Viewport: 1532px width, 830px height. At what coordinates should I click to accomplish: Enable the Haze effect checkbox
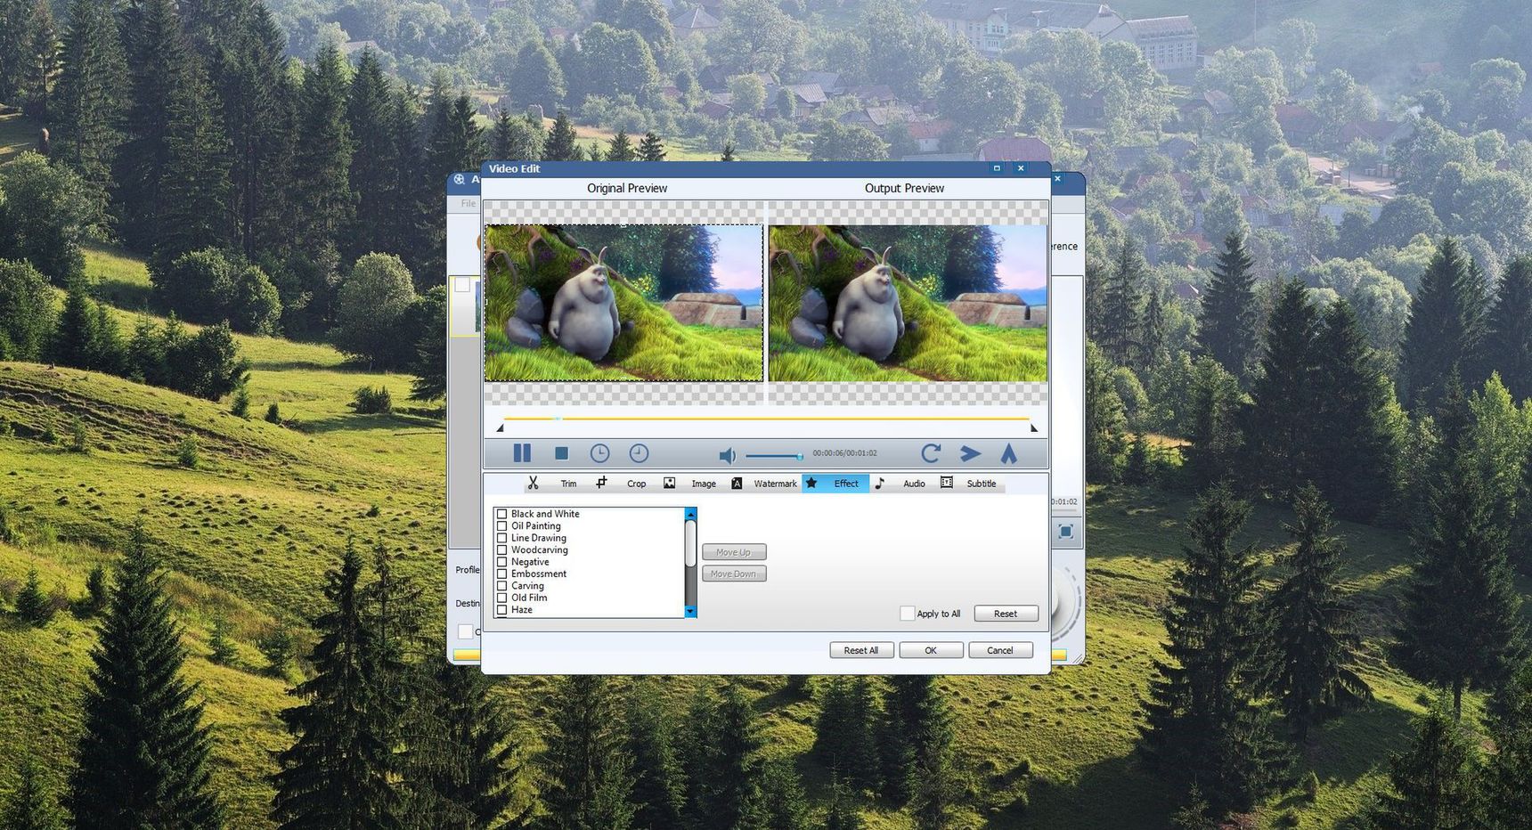click(x=501, y=610)
